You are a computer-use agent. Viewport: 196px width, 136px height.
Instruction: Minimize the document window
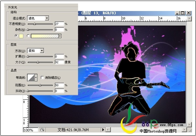point(177,13)
